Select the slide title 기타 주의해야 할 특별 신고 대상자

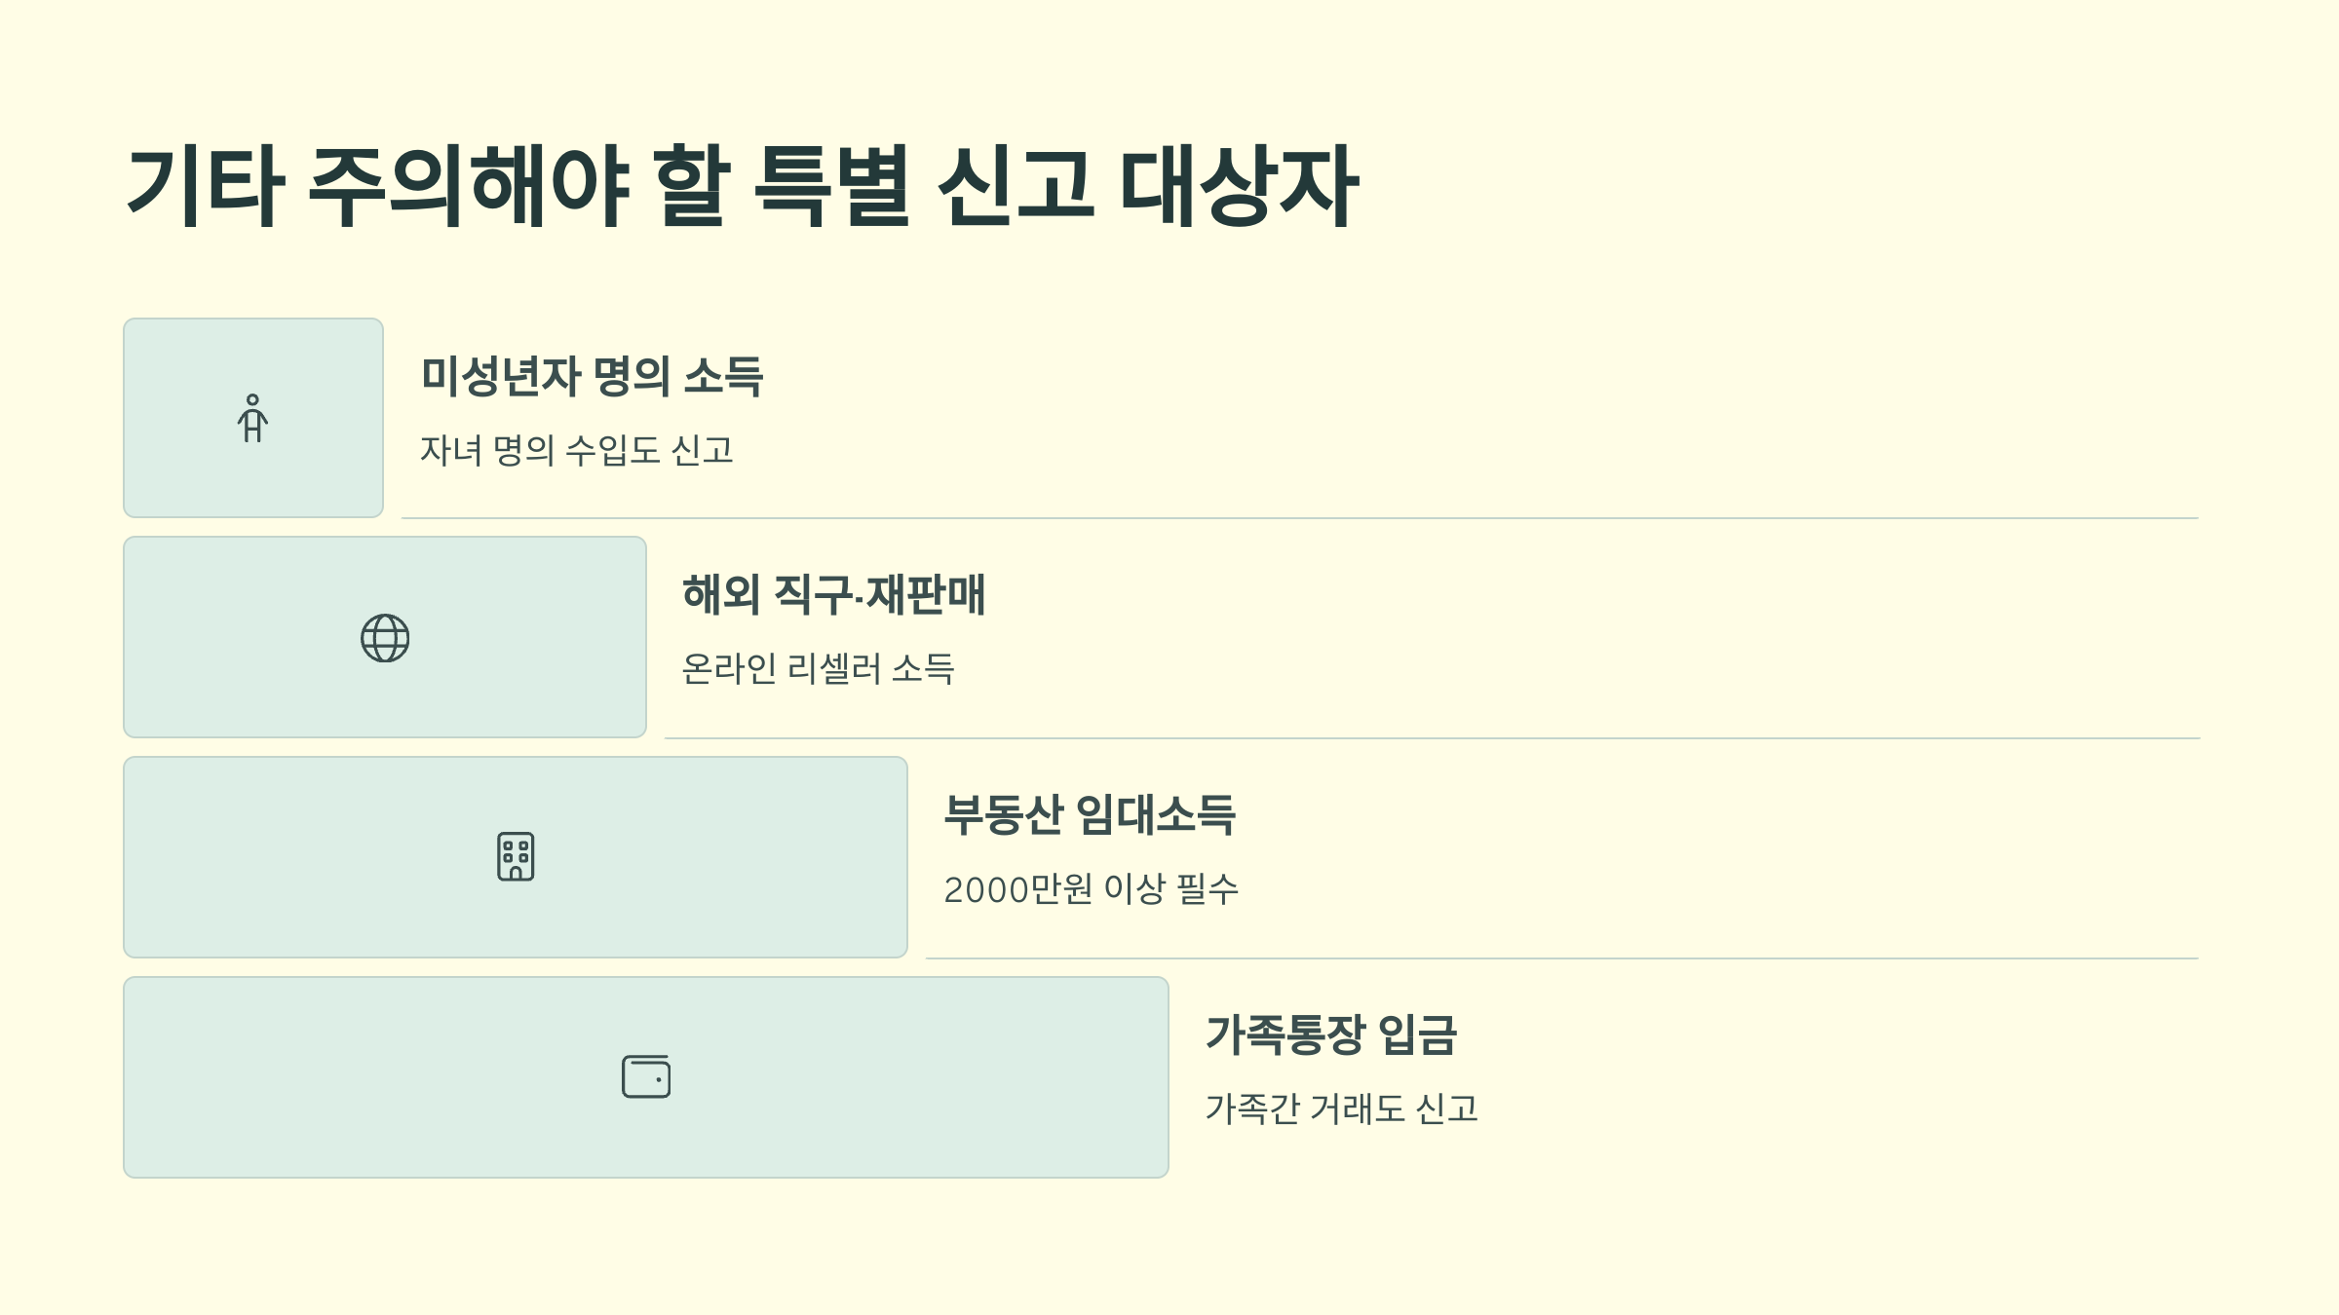[743, 185]
